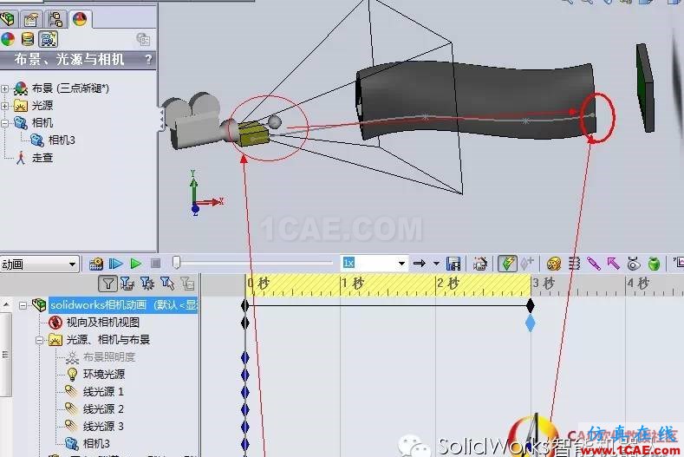Click the View Decals icon
This screenshot has height=457, width=684.
(28, 39)
